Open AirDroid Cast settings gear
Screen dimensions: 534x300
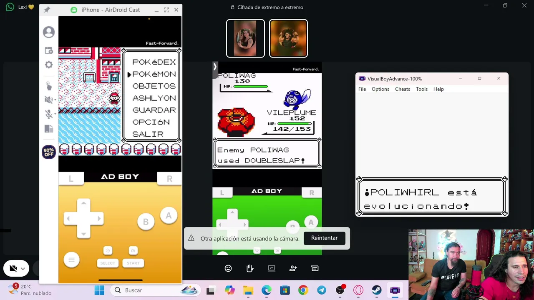[x=49, y=65]
